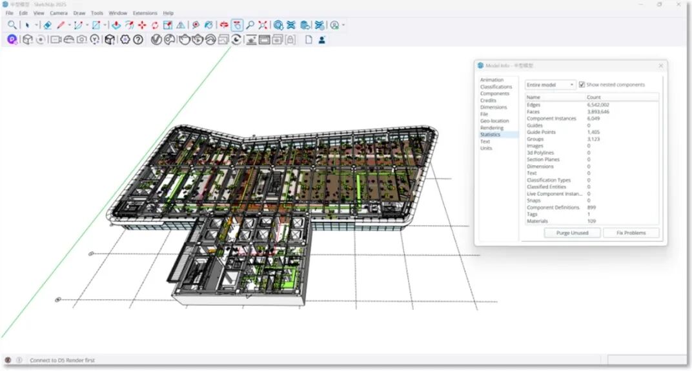Close the Model Info dialog
This screenshot has height=371, width=692.
click(660, 66)
